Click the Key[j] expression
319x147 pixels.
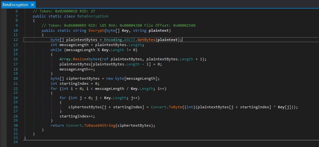[285, 107]
